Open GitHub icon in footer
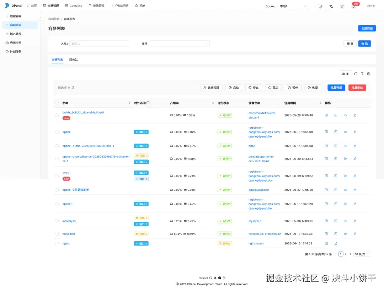Screen dimensions: 384x291 211,278
